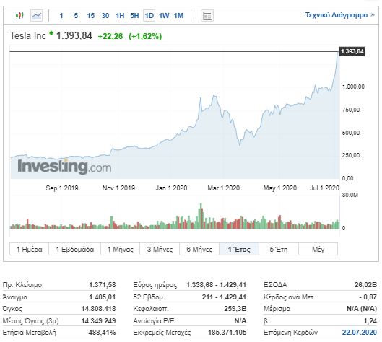Image resolution: width=382 pixels, height=342 pixels.
Task: Switch to the 1 Ημέρα range tab
Action: 29,249
